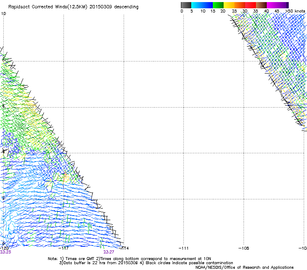This screenshot has width=307, height=270.
Task: Click the 'NOAA/NESDIS/Office of Research and Applications' credit
Action: tap(244, 268)
